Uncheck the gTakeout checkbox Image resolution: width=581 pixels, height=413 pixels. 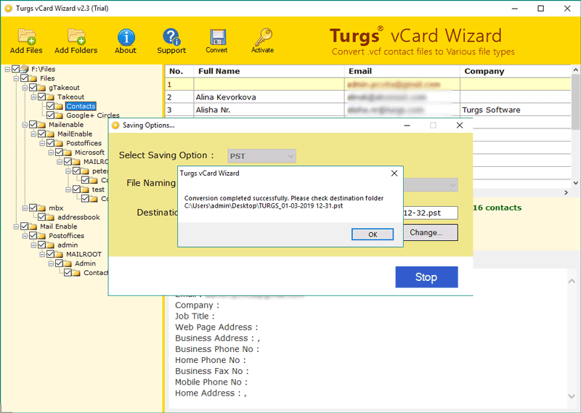[33, 87]
